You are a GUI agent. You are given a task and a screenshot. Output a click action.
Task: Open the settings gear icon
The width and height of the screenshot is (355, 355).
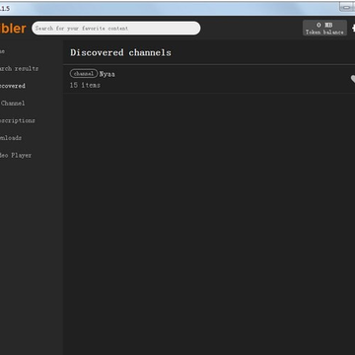click(x=353, y=29)
